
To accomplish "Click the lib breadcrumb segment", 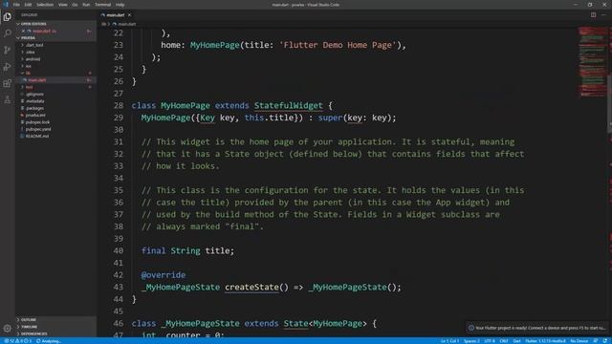I will click(103, 24).
